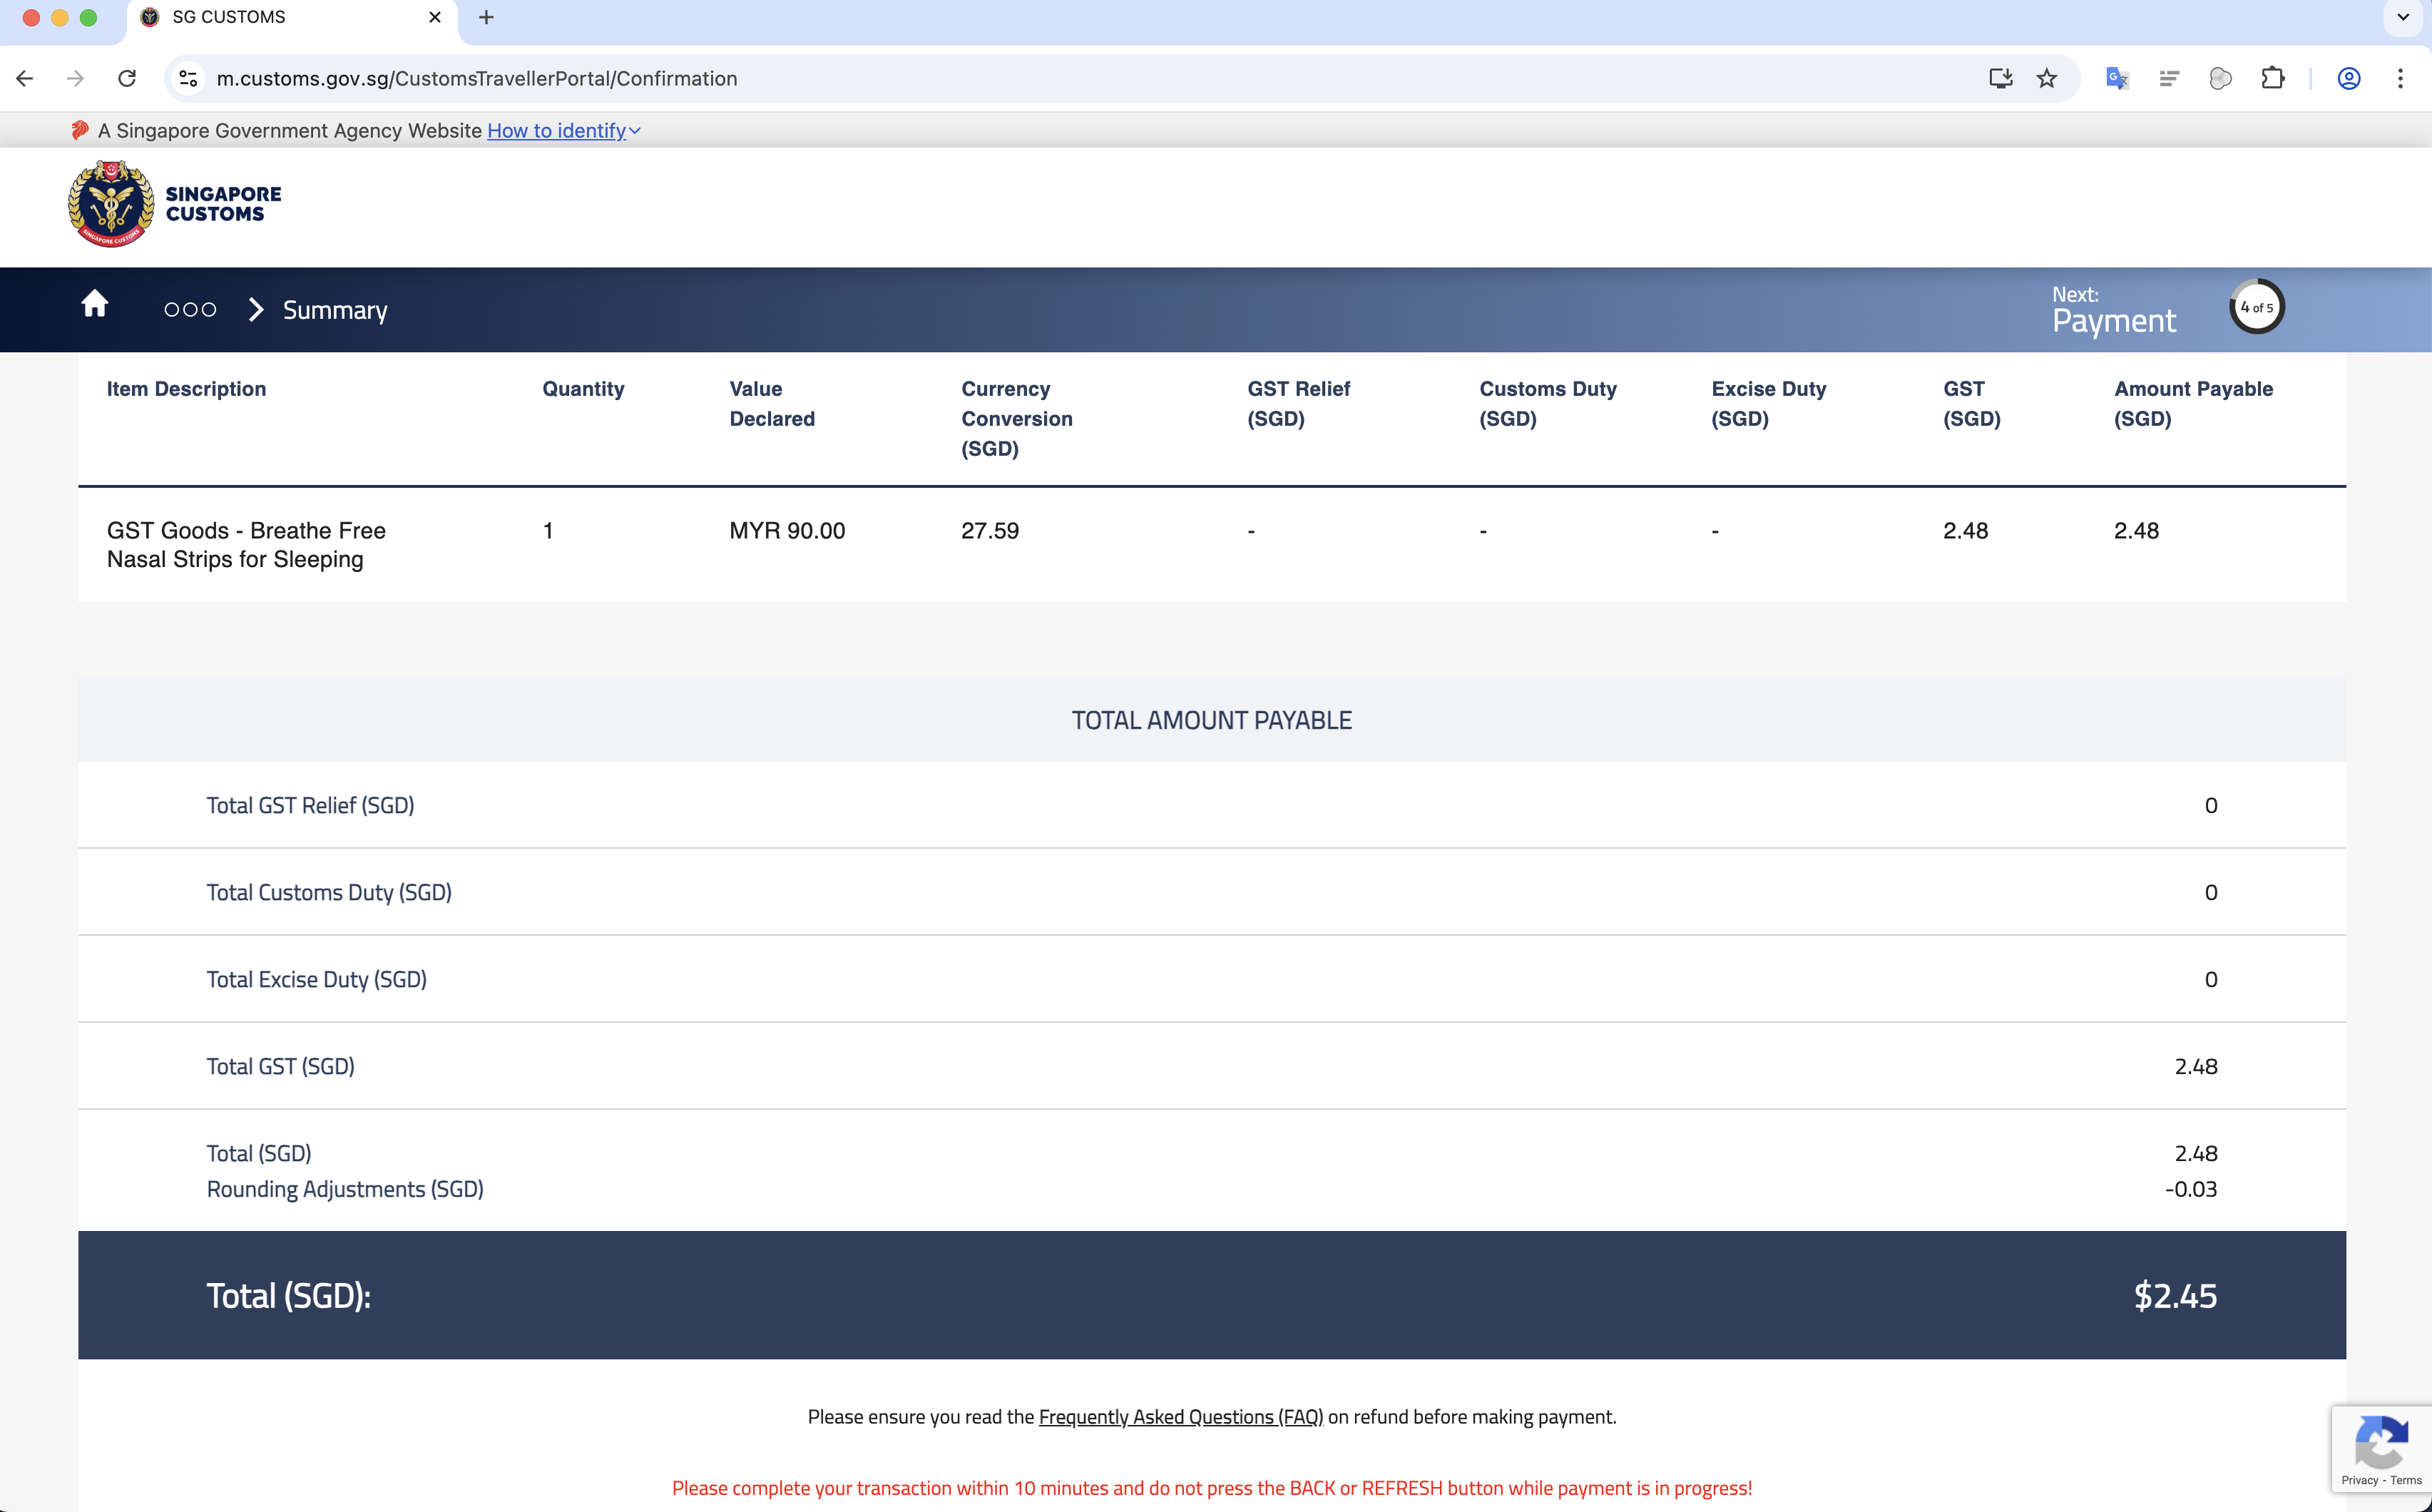The image size is (2432, 1512).
Task: Open the Frequently Asked Questions (FAQ) link
Action: 1180,1417
